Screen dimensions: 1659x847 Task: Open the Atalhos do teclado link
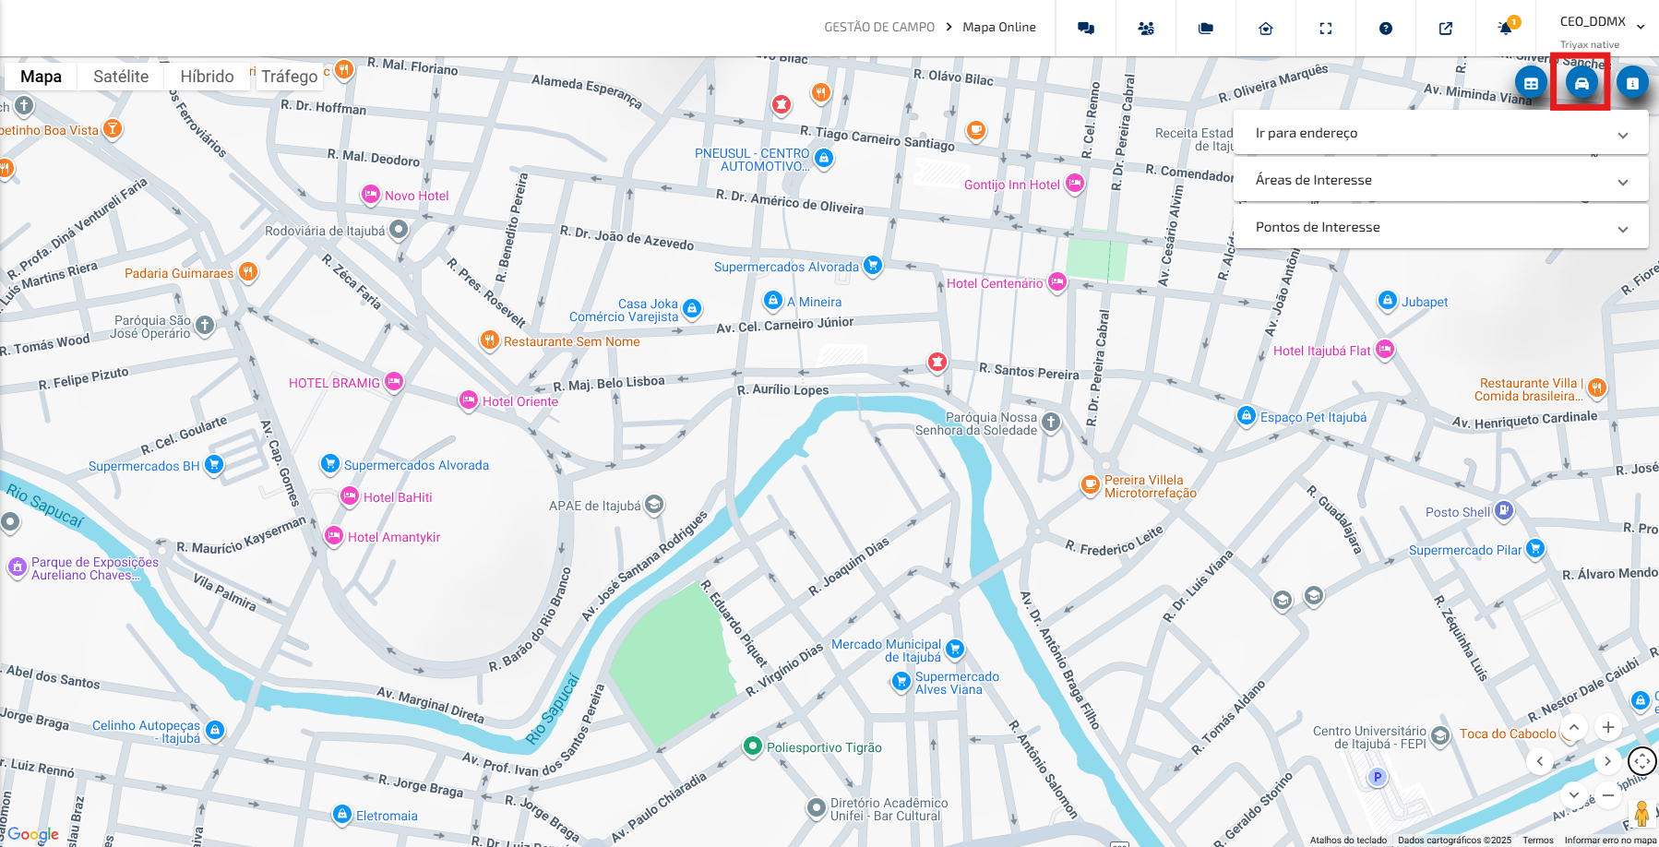pyautogui.click(x=1348, y=840)
